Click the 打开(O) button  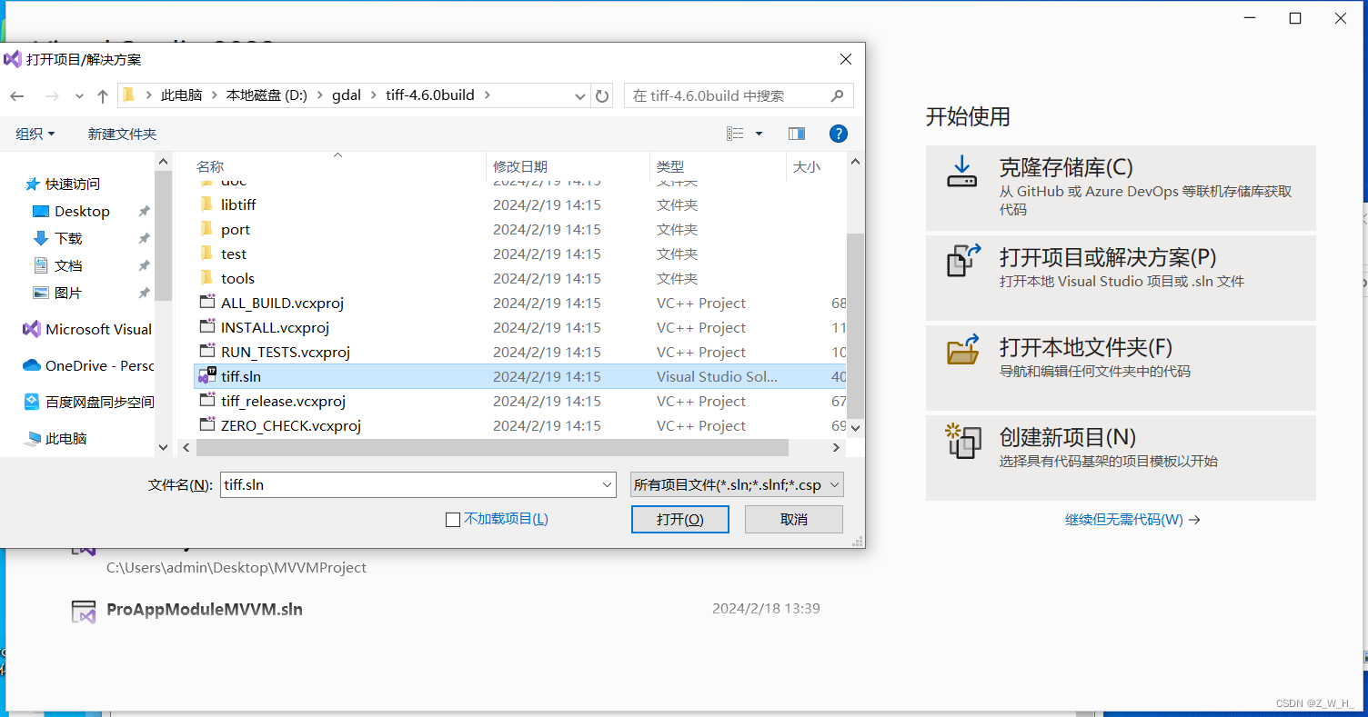click(x=679, y=519)
